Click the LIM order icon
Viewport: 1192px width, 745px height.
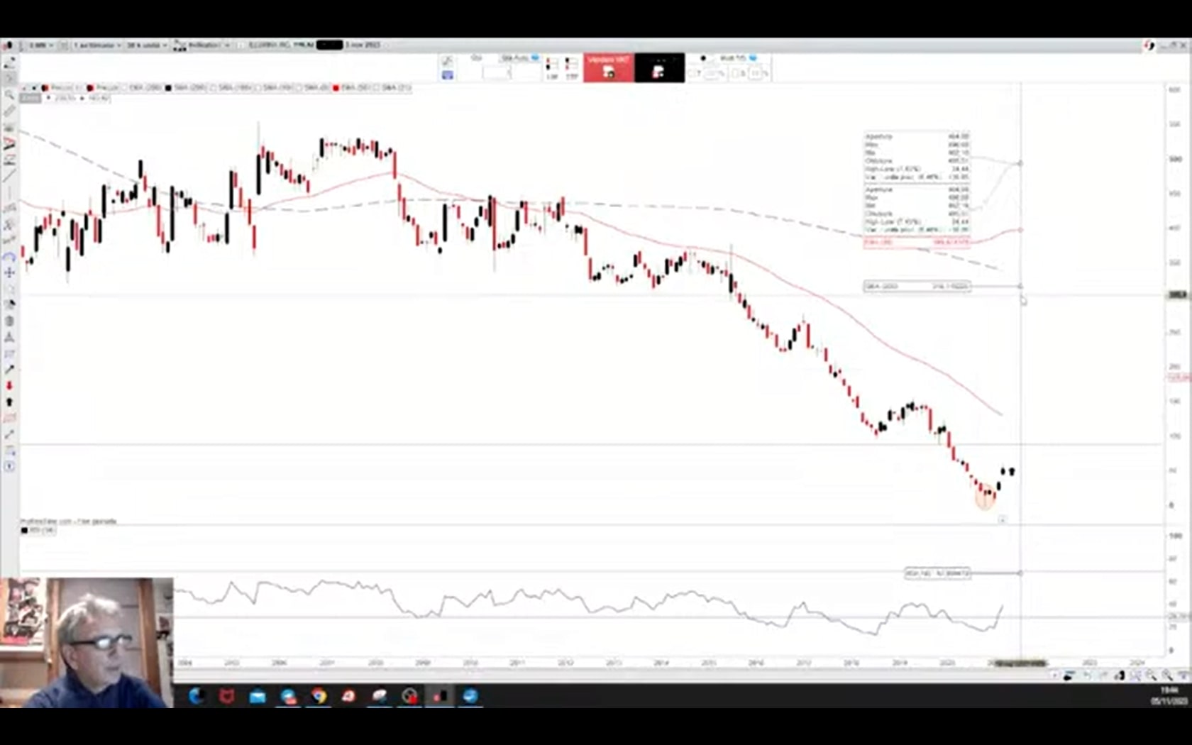coord(553,68)
